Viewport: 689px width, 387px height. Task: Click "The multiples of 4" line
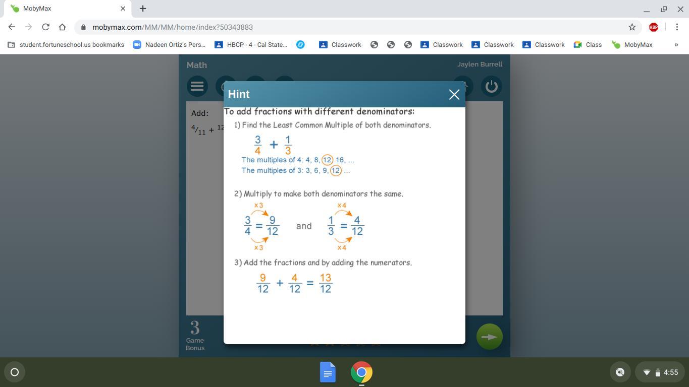point(298,160)
